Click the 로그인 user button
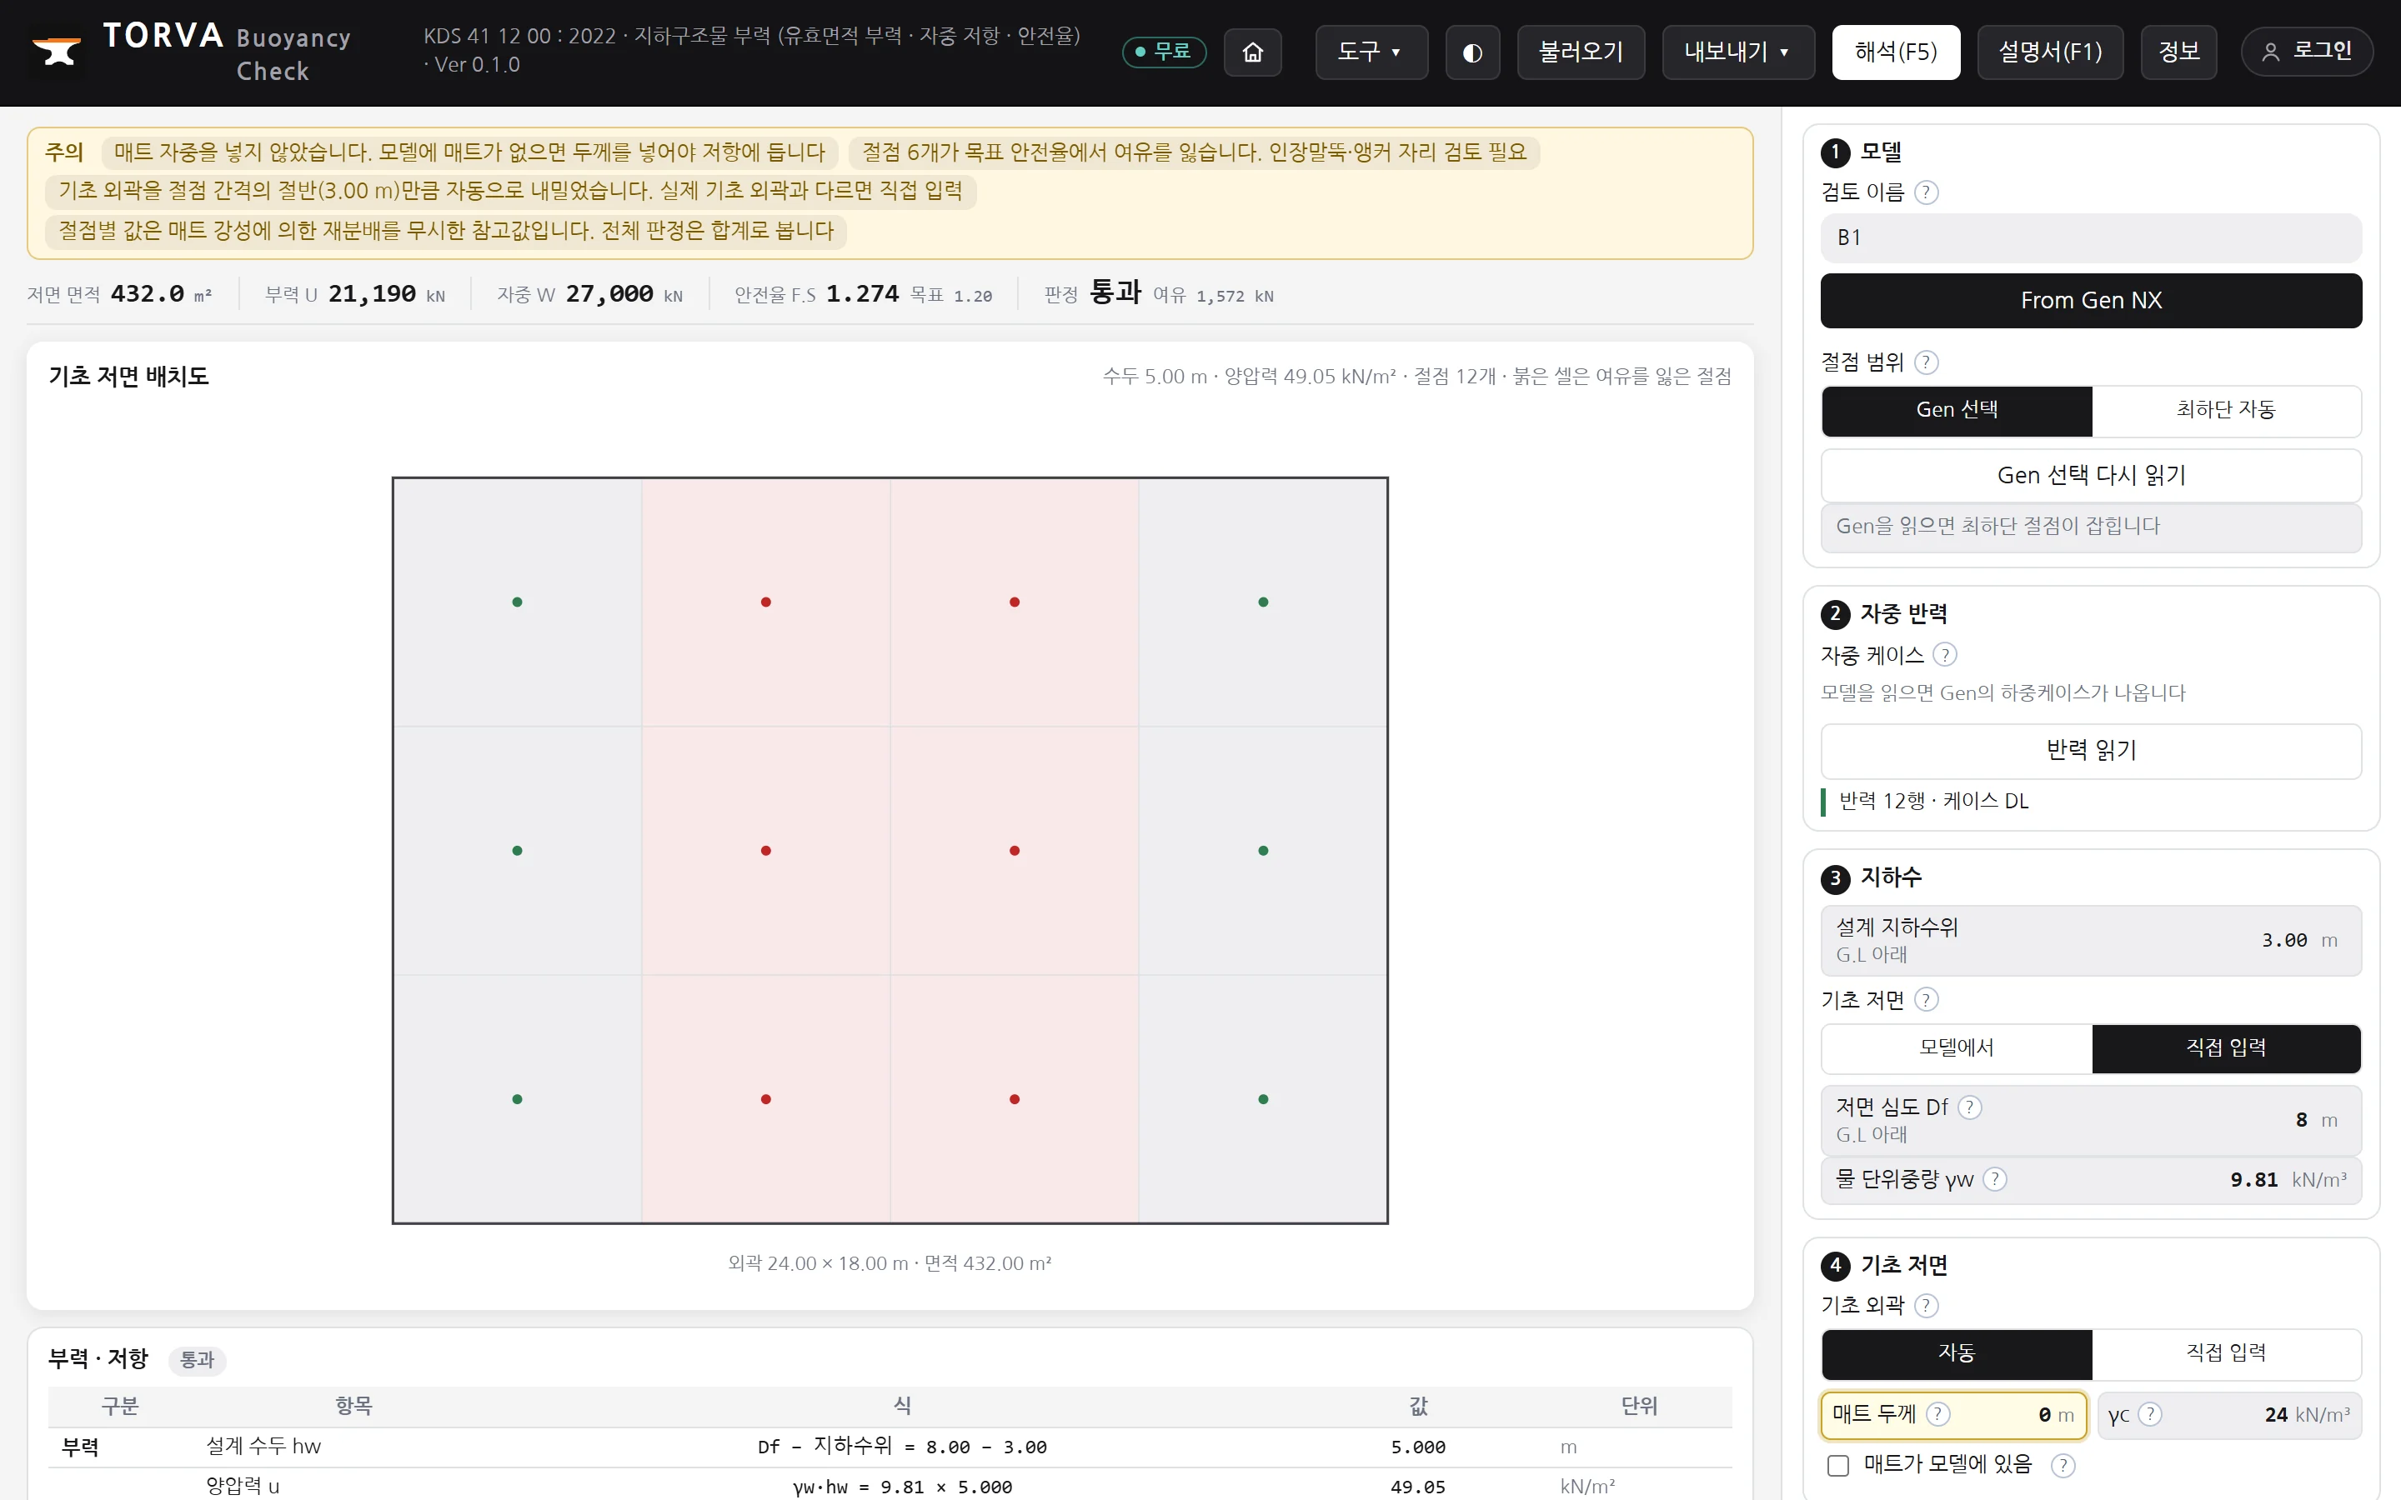2401x1500 pixels. point(2306,52)
